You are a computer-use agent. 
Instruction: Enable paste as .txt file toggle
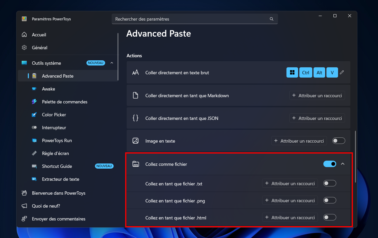[330, 183]
